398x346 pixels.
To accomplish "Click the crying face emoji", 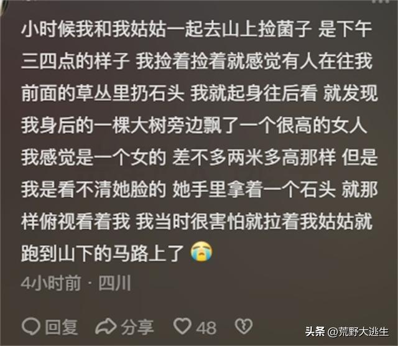I will (201, 252).
